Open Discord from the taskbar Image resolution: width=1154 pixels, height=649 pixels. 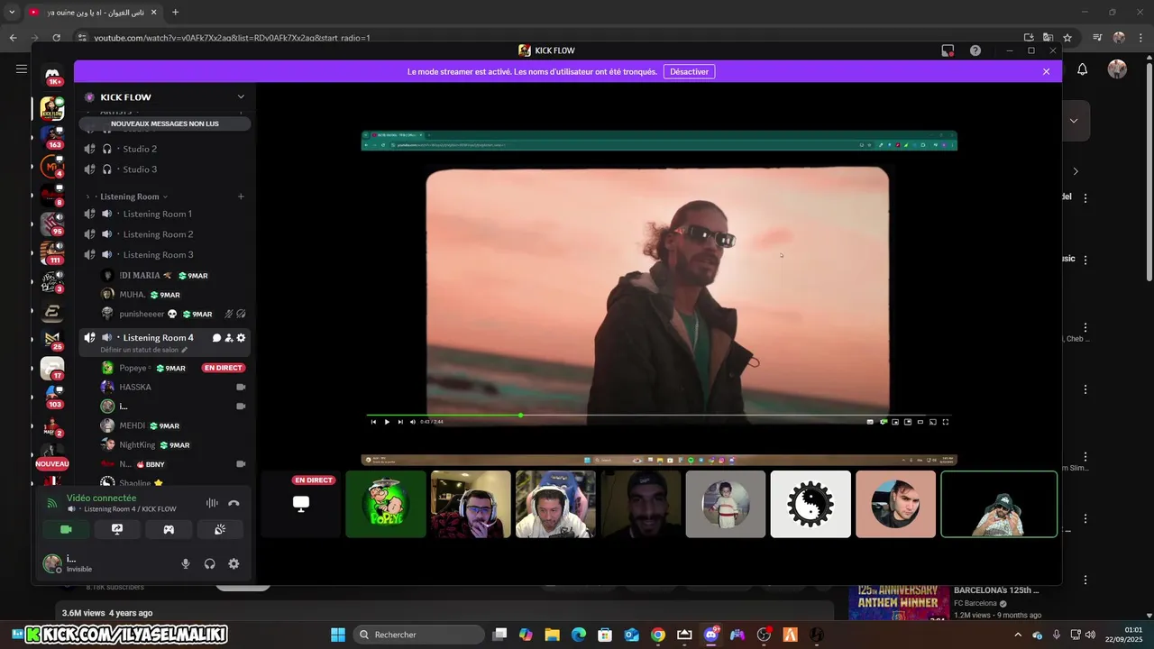pyautogui.click(x=710, y=635)
